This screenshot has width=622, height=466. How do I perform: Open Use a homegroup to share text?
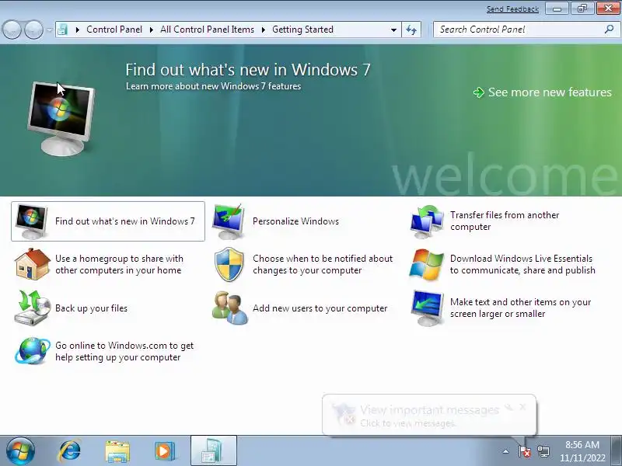click(119, 264)
